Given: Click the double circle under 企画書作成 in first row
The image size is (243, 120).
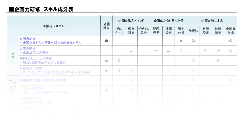Looking at the screenshot, I should [231, 41].
